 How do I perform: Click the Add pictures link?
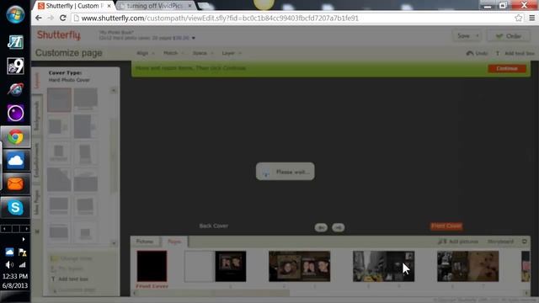pos(458,242)
